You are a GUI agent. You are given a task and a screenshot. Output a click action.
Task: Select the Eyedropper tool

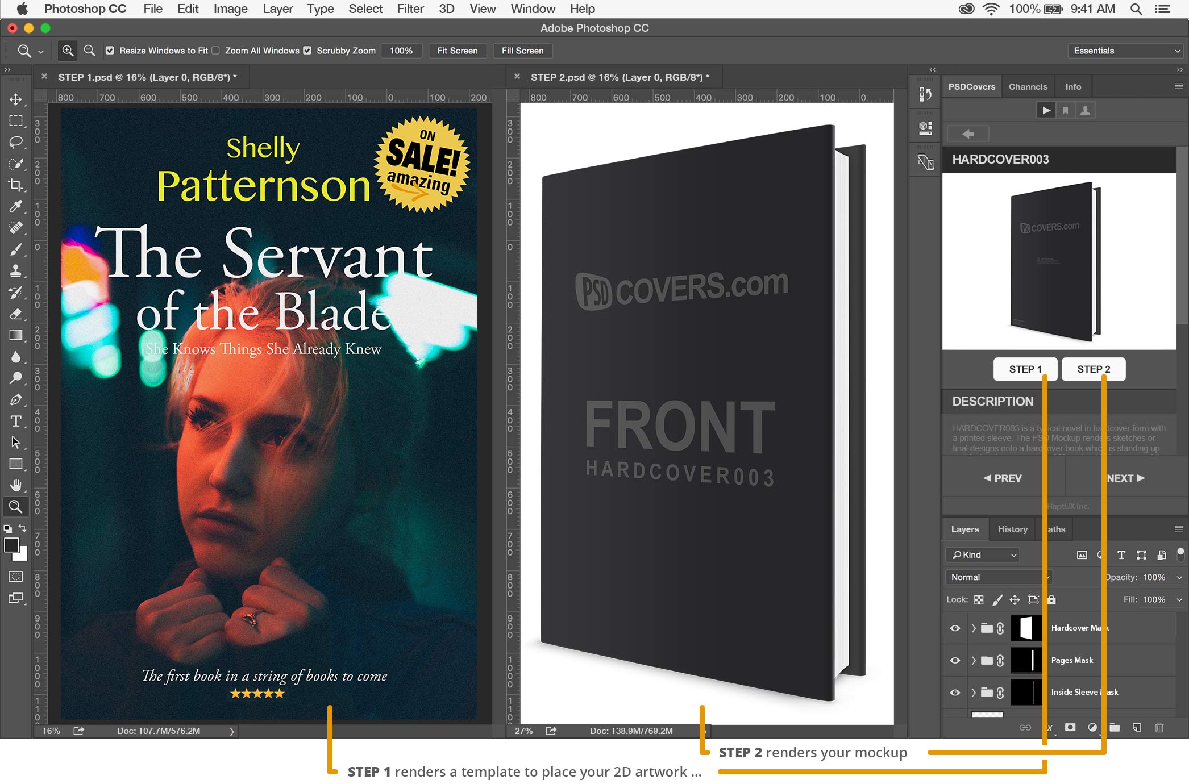coord(15,206)
